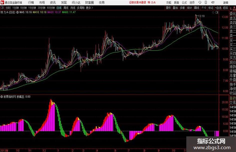
Task: Switch to the 5分钟 period tab
Action: [x=23, y=8]
